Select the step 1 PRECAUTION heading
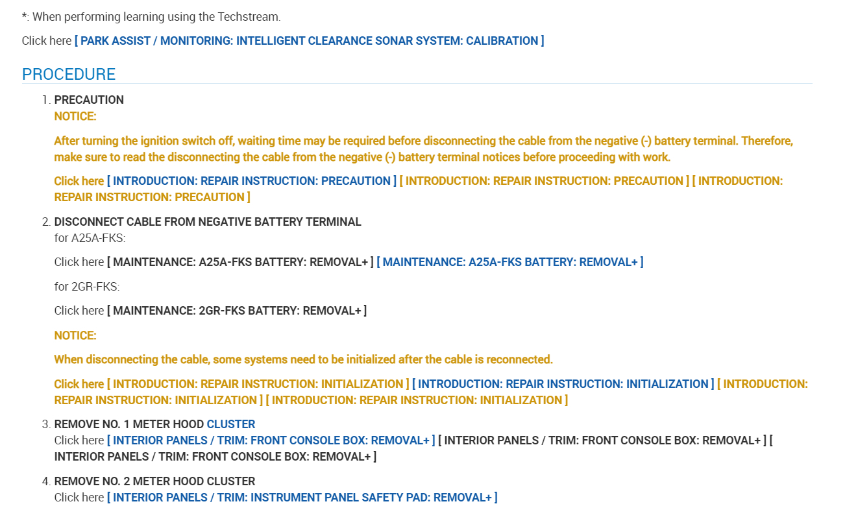The width and height of the screenshot is (858, 506). (x=89, y=100)
